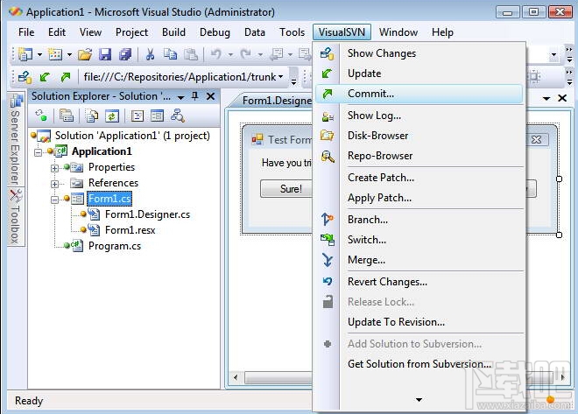
Task: Click the green Commit arrow in the VisualSVN toolbar
Action: click(x=66, y=77)
